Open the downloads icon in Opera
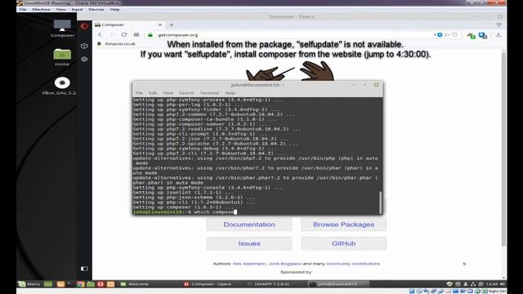The image size is (523, 294). [x=498, y=34]
